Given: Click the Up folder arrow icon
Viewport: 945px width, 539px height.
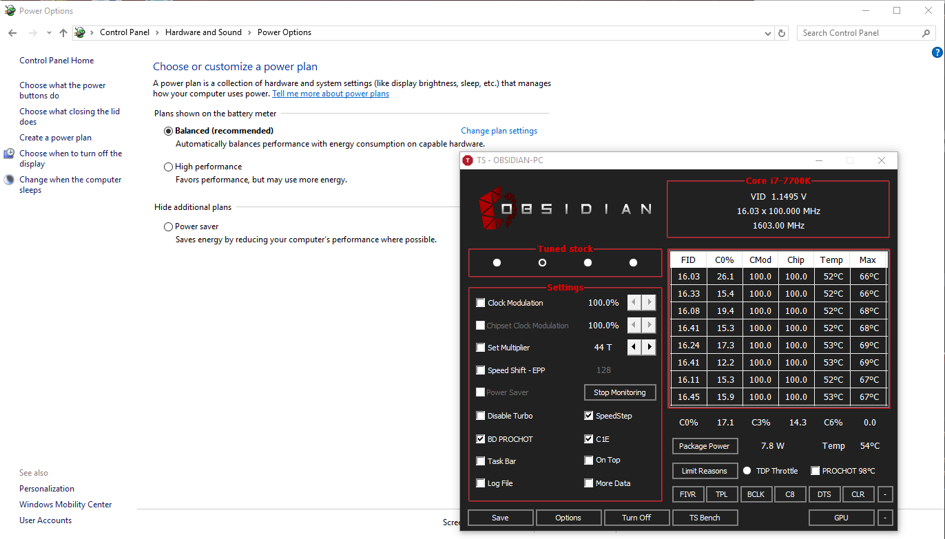Looking at the screenshot, I should [x=63, y=33].
